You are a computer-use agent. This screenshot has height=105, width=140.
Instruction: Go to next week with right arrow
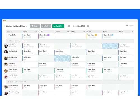point(88,26)
